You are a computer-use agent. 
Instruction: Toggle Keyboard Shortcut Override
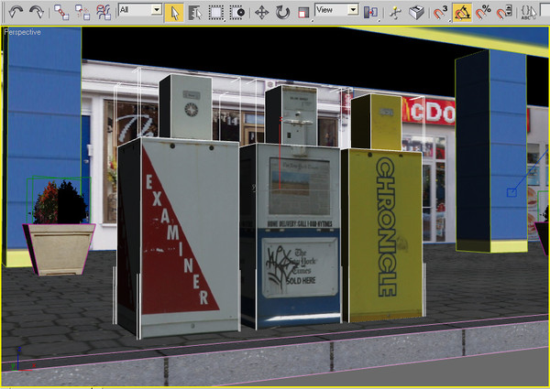[416, 13]
